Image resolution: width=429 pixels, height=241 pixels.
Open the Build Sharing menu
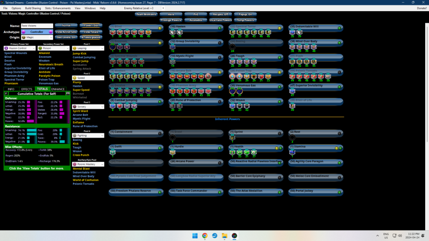(x=33, y=8)
